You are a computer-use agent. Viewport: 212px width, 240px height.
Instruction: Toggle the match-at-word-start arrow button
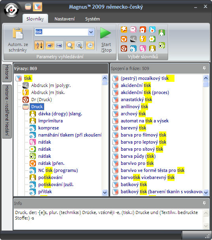(50, 45)
